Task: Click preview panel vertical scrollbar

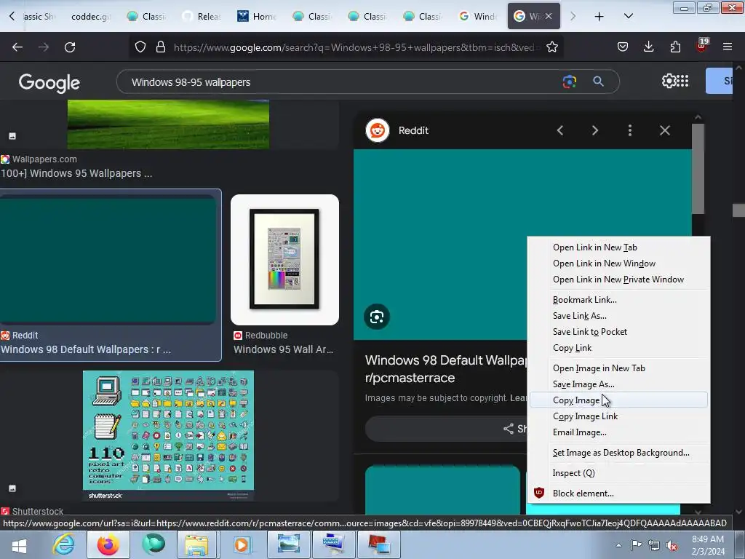Action: coord(698,169)
